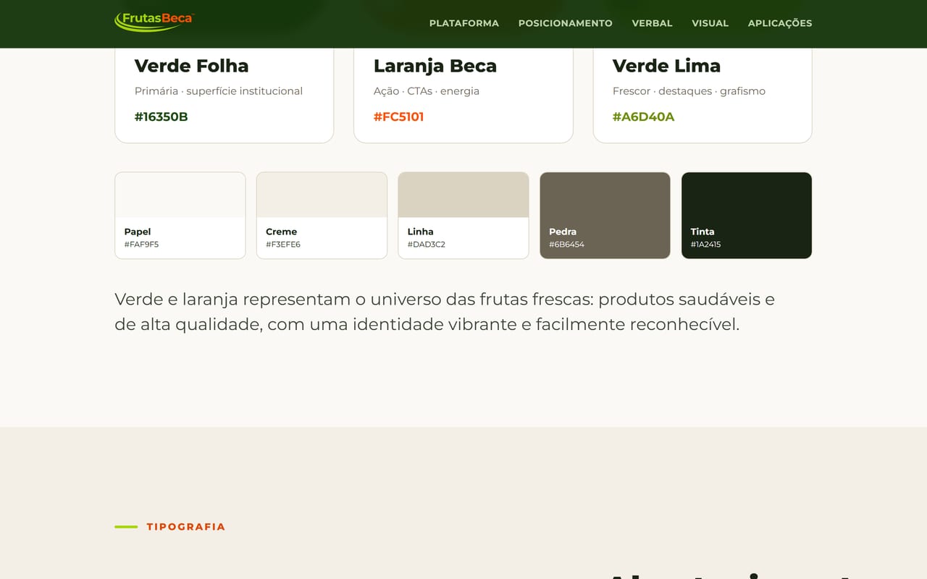Click hex code #FC5101

pos(399,117)
